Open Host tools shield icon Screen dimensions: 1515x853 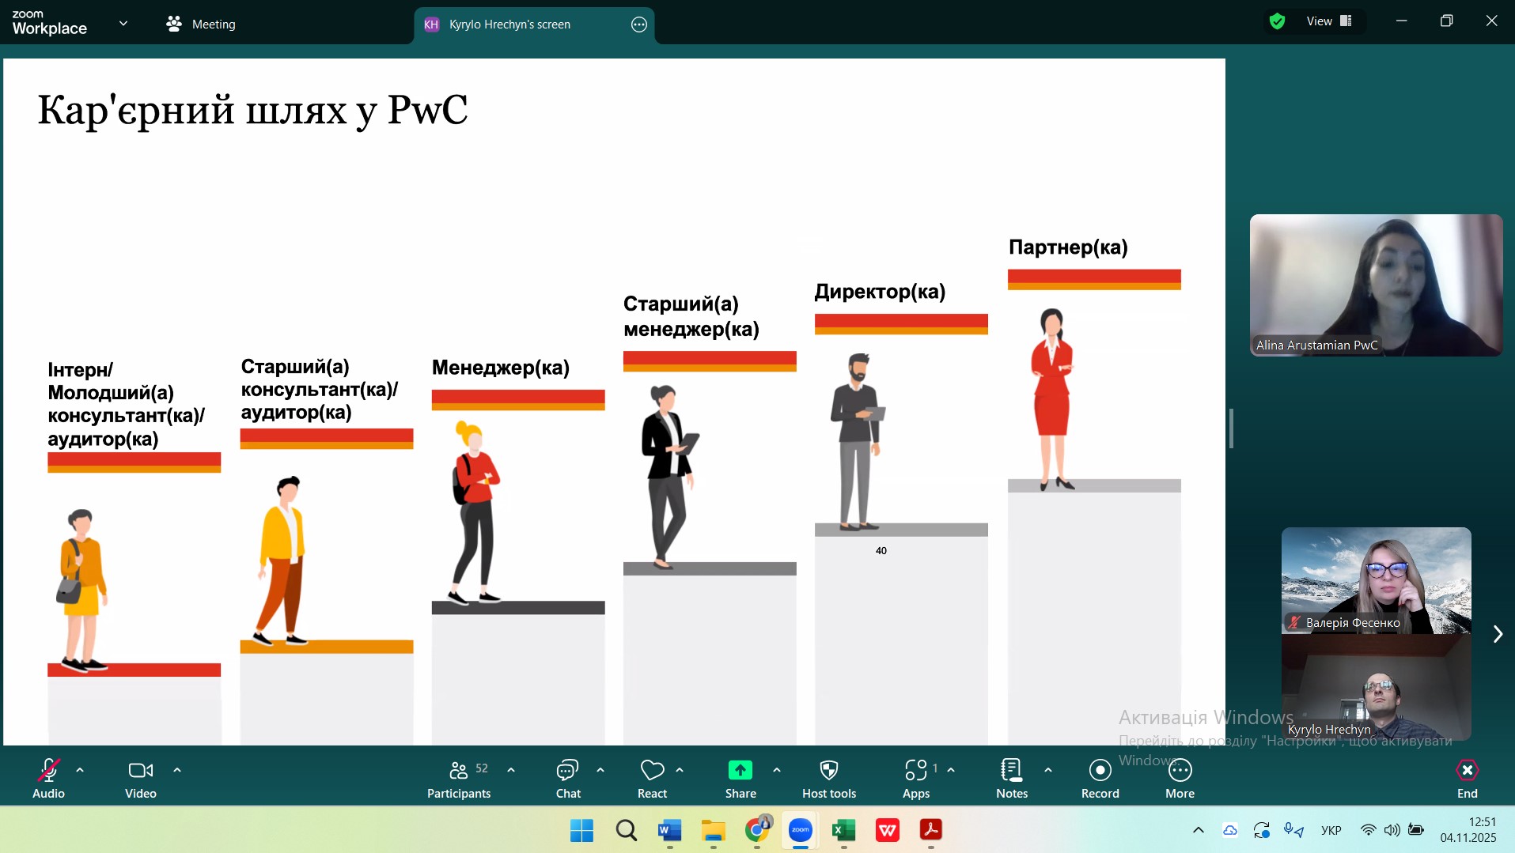tap(828, 778)
